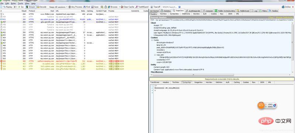Select session 1 www.fiddler2.com row
Image resolution: width=295 pixels, height=133 pixels.
click(74, 14)
